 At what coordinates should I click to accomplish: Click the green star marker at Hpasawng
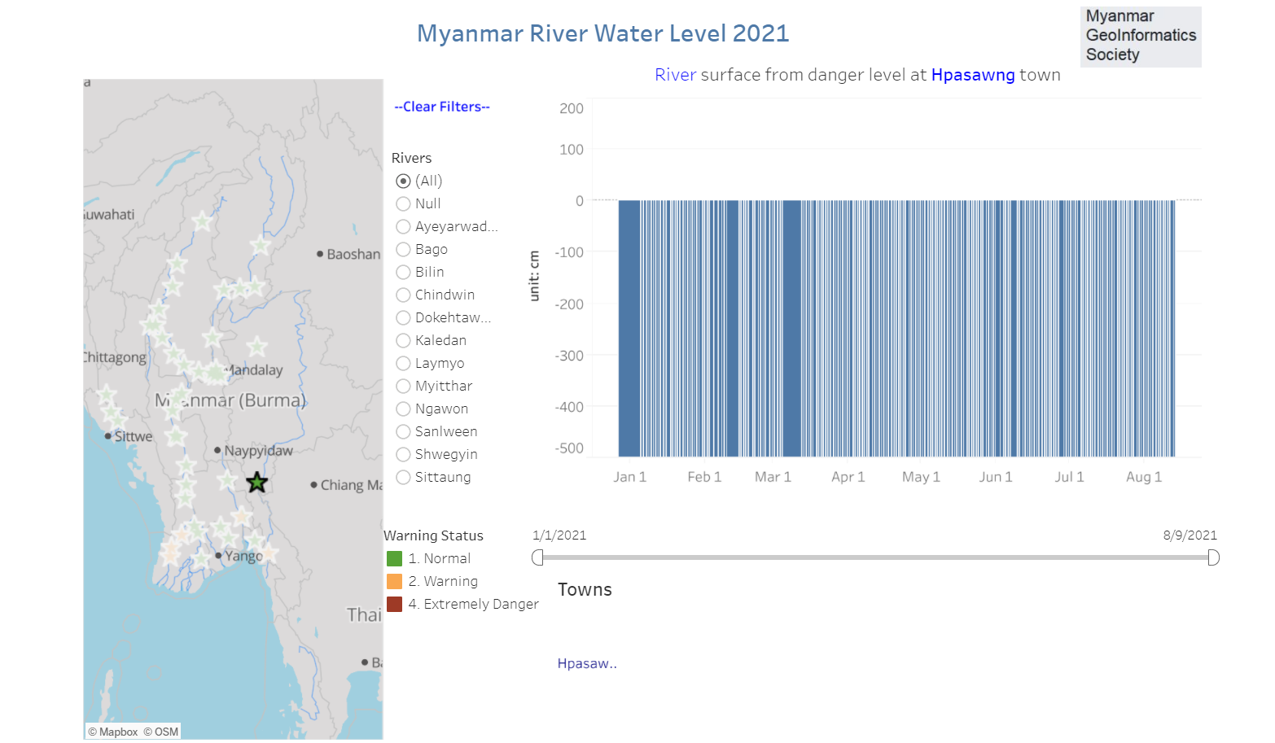[256, 482]
